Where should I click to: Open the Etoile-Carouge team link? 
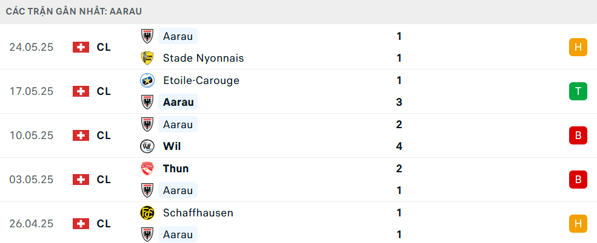(x=201, y=80)
